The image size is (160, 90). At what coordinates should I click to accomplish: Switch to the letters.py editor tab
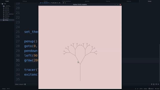[129, 1]
